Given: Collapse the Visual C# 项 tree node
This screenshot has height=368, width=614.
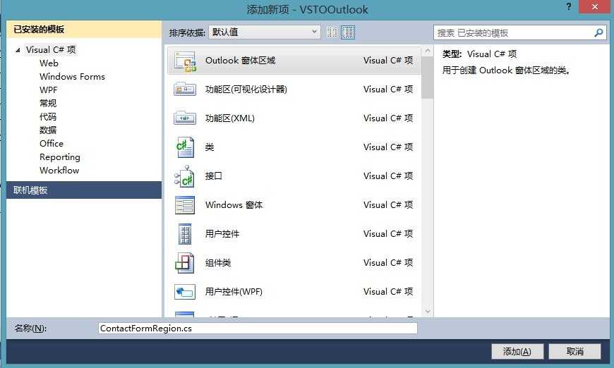Looking at the screenshot, I should click(x=18, y=50).
